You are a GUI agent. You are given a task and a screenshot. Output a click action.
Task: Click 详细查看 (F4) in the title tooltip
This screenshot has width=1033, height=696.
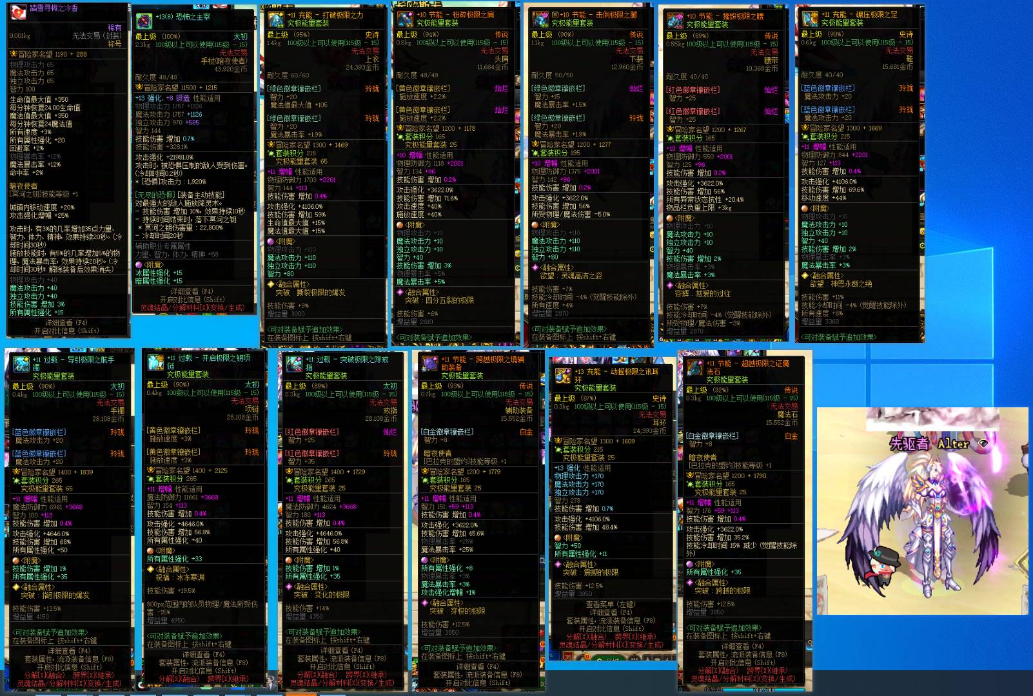click(66, 323)
